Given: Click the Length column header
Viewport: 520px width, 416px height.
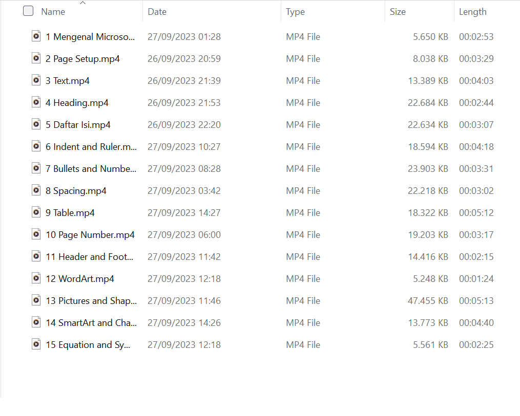Looking at the screenshot, I should pyautogui.click(x=473, y=11).
